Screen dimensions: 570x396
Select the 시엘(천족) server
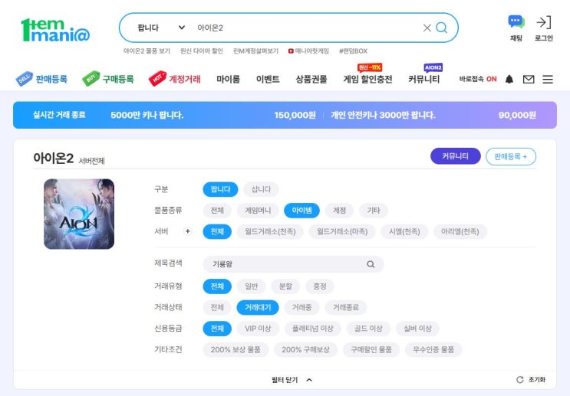404,231
